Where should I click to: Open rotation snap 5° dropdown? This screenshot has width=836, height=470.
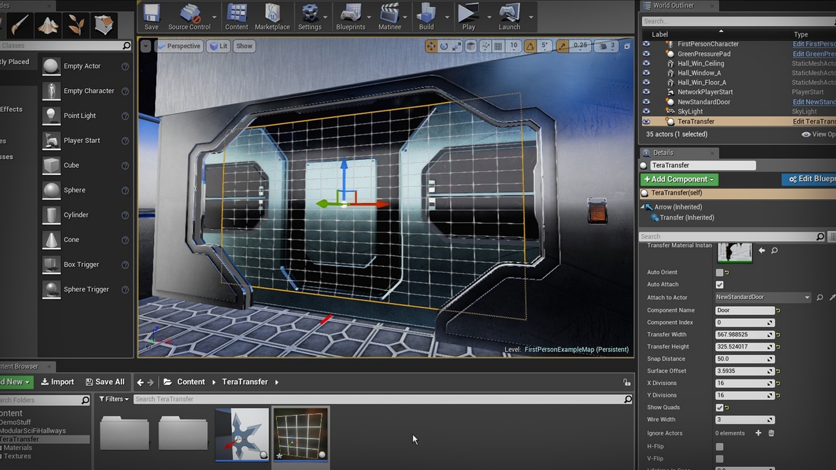click(x=545, y=46)
